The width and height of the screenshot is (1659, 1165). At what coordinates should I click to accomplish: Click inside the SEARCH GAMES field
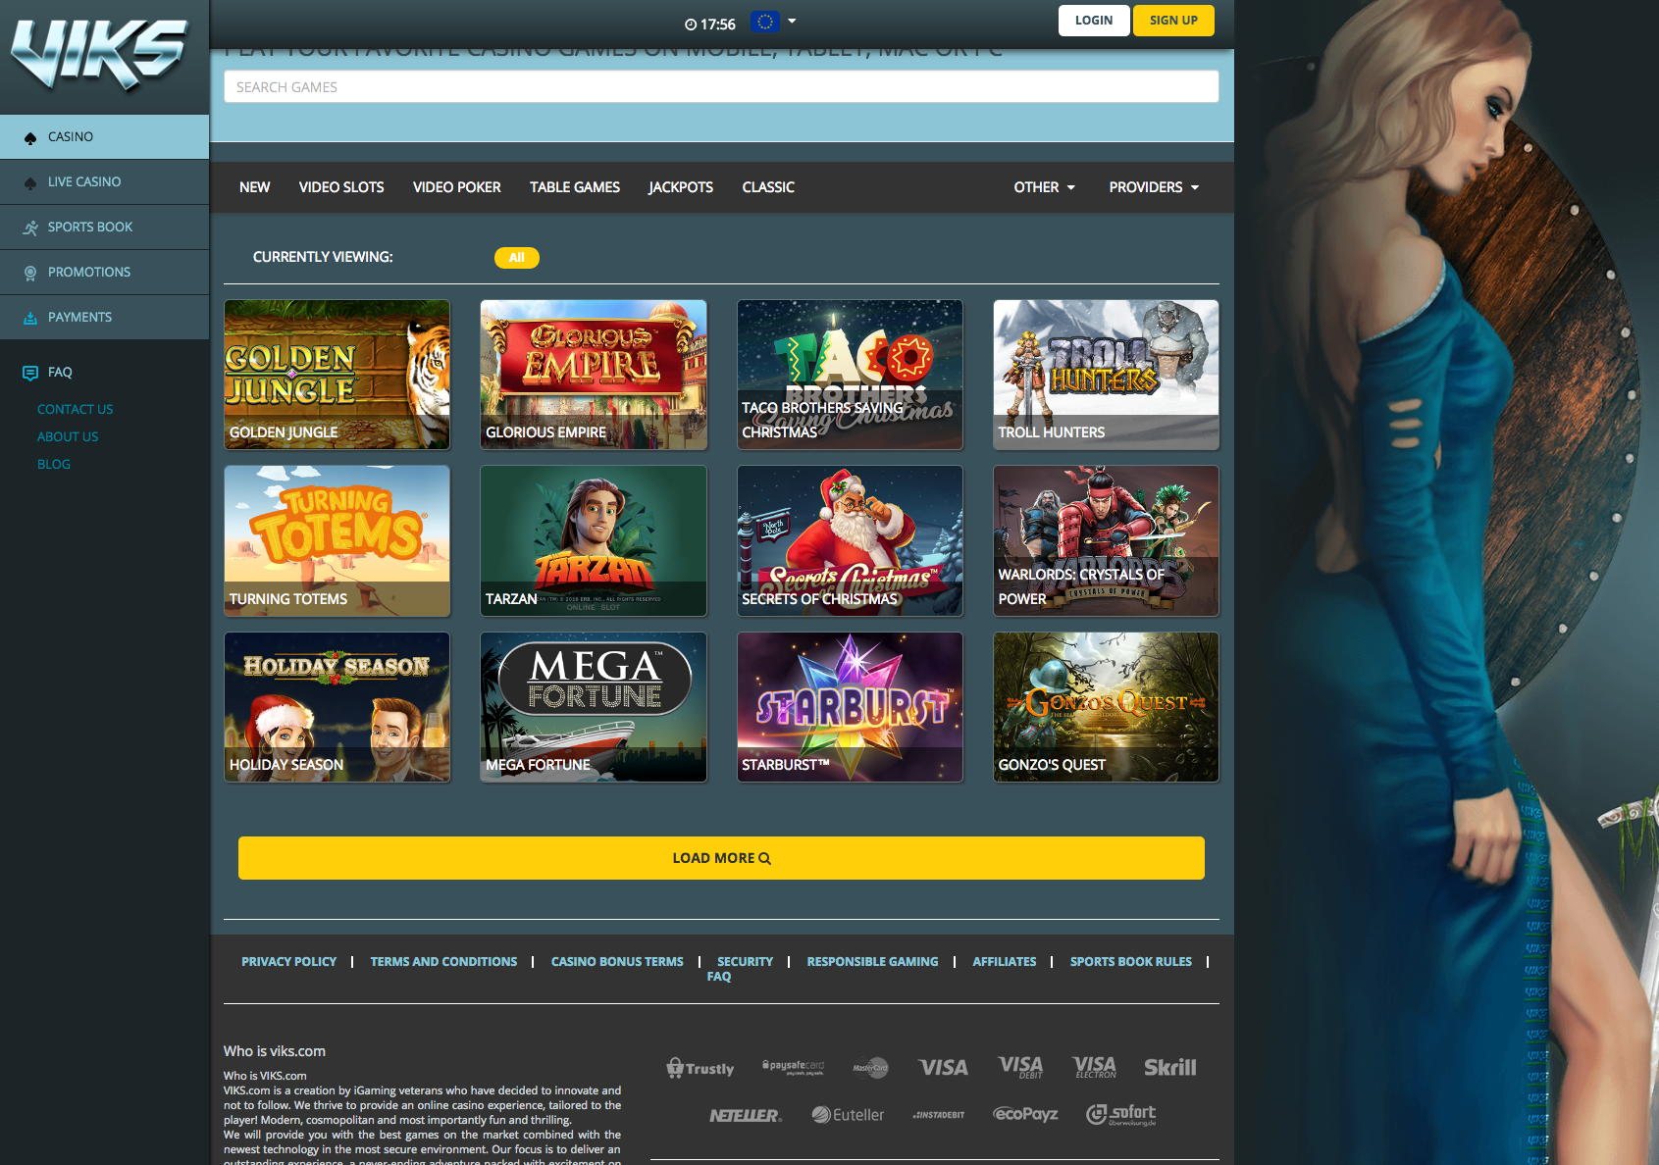pyautogui.click(x=721, y=87)
